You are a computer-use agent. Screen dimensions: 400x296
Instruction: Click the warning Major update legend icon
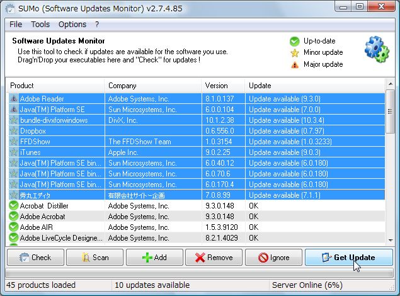pyautogui.click(x=295, y=65)
